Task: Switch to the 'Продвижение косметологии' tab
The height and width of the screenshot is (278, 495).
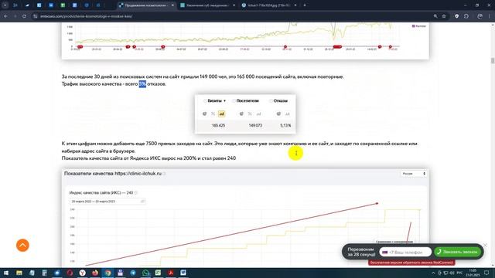Action: pos(147,5)
